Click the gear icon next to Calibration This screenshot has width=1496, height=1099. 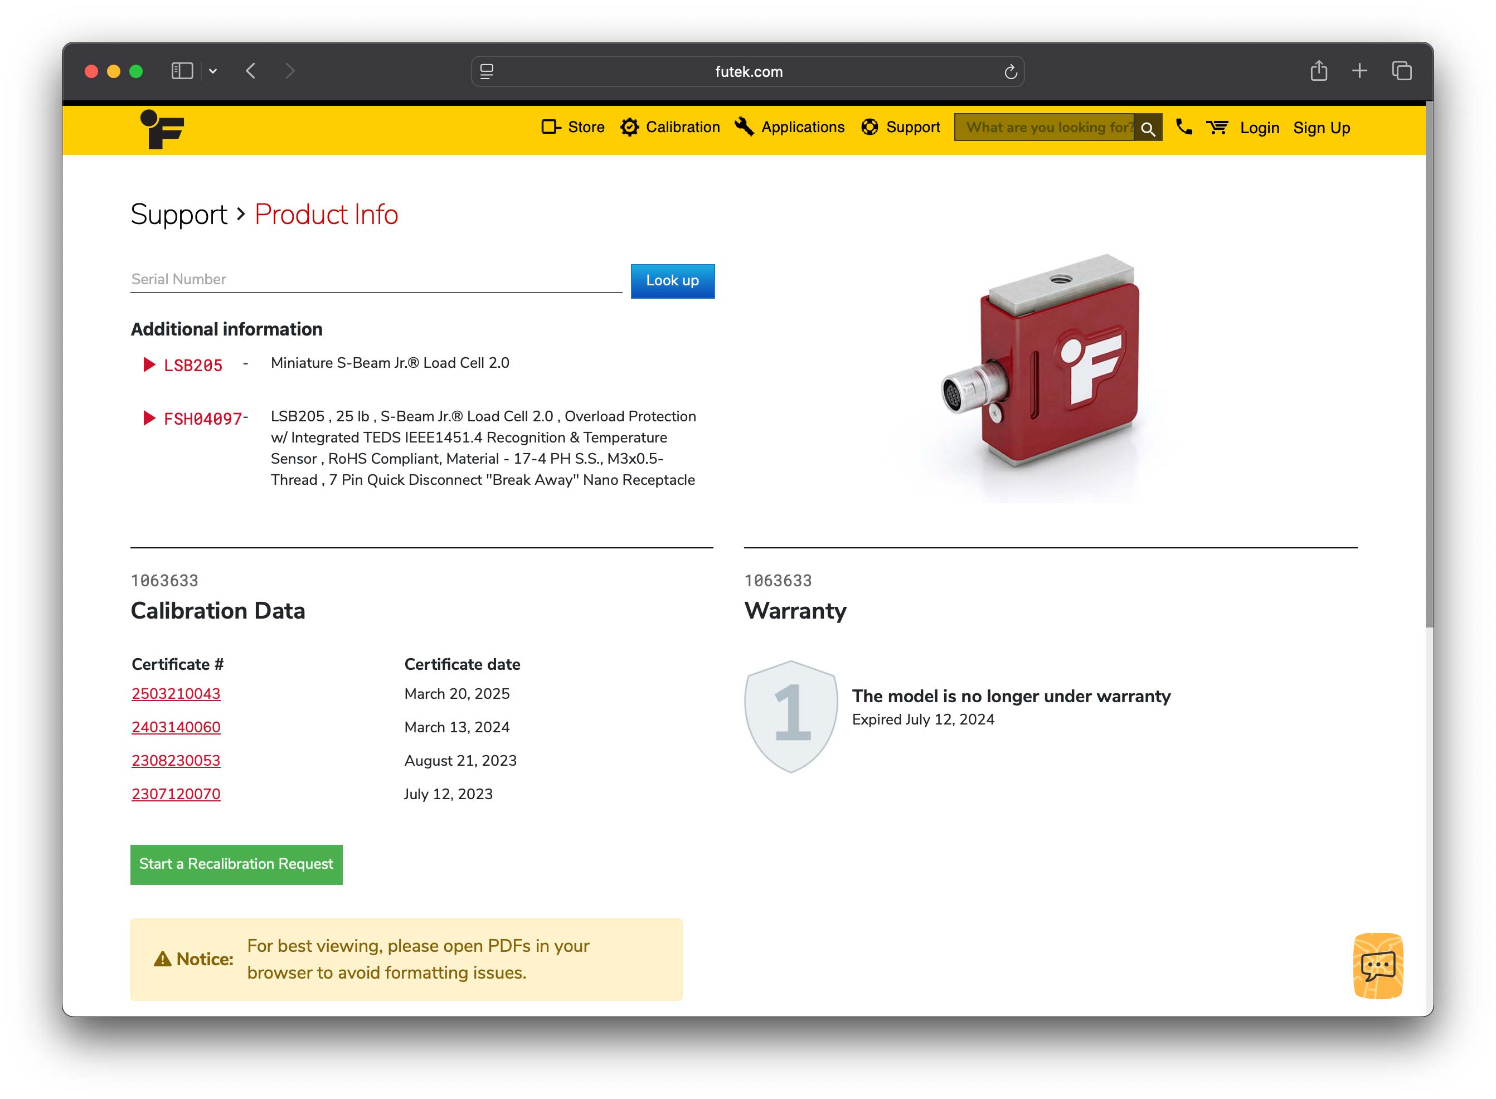(x=629, y=127)
